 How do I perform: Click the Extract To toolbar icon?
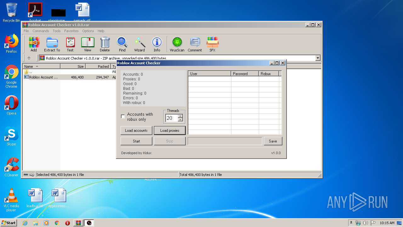[52, 44]
